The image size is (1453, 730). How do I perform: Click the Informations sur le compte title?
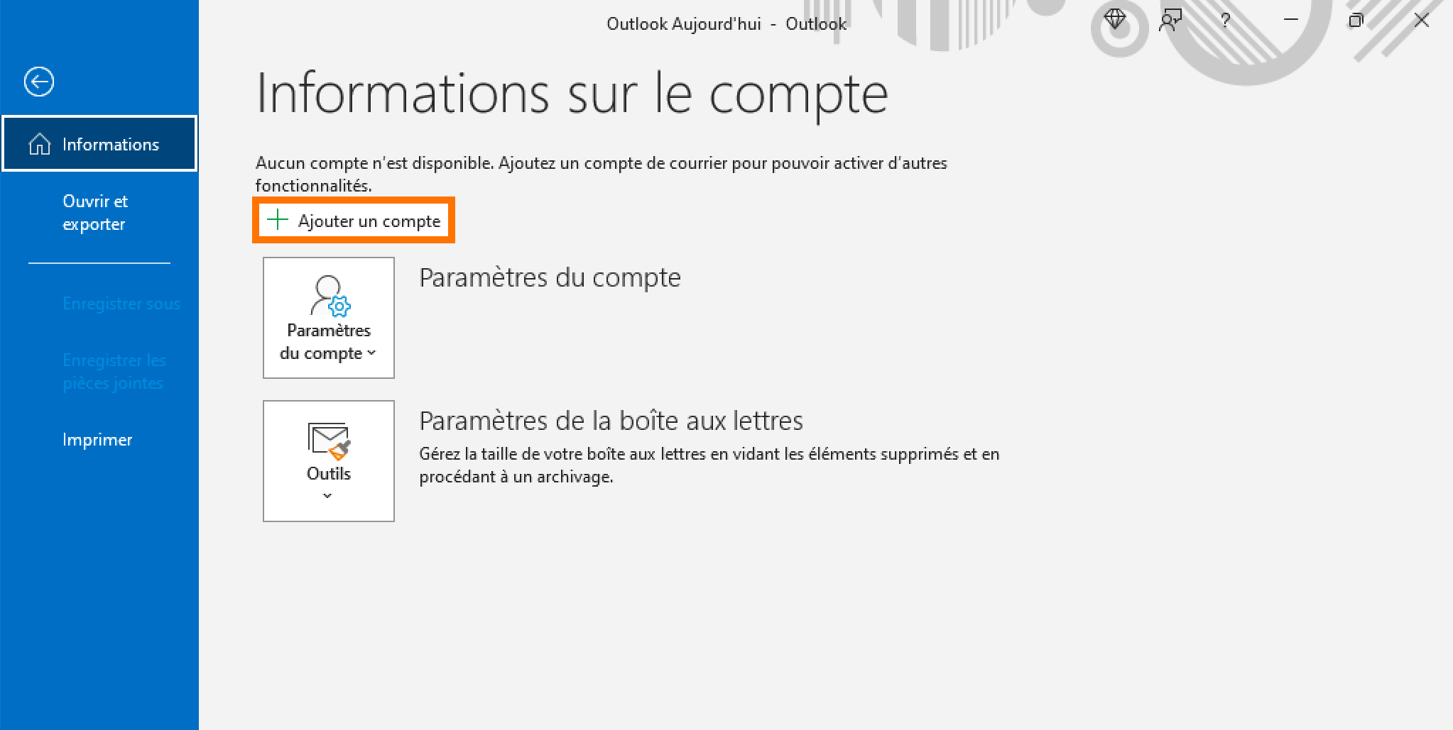(572, 94)
